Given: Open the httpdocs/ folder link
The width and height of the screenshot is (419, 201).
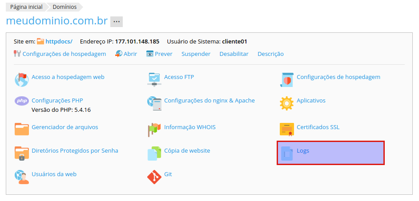Looking at the screenshot, I should [x=59, y=41].
